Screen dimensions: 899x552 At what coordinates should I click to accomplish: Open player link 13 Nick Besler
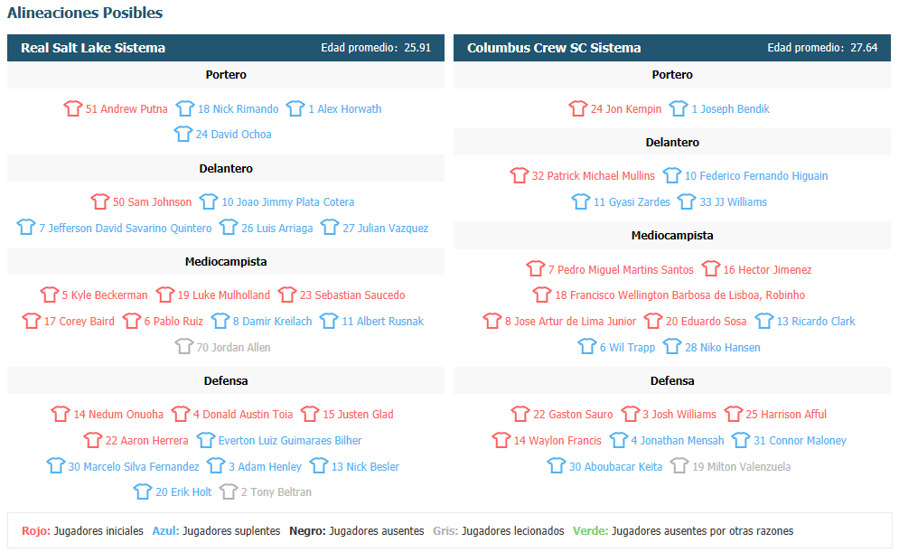pyautogui.click(x=365, y=467)
